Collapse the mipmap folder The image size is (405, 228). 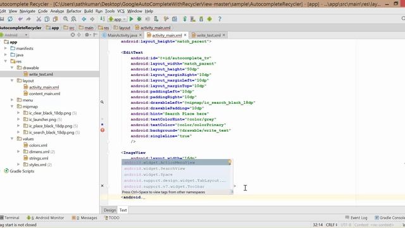click(12, 106)
